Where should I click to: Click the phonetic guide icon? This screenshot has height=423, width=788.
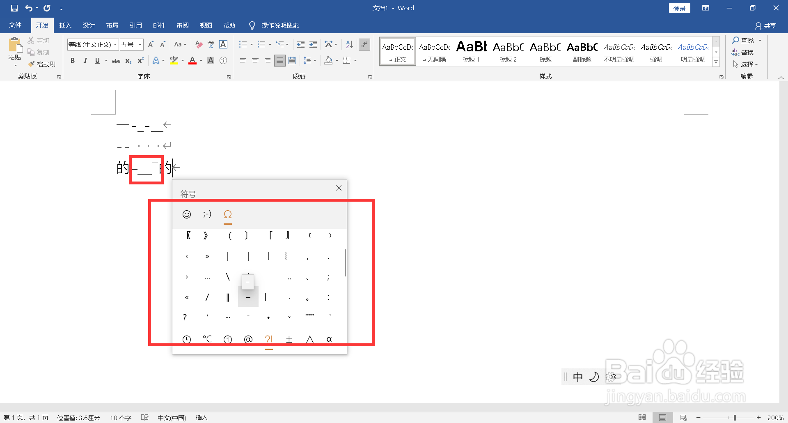pos(211,44)
